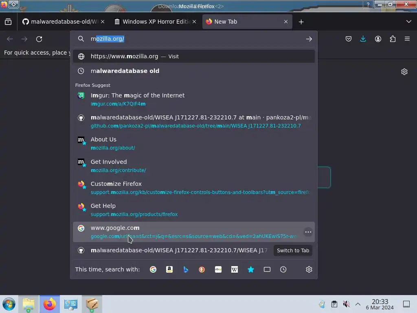Click Firefox taskbar icon
This screenshot has height=313, width=417.
click(50, 304)
